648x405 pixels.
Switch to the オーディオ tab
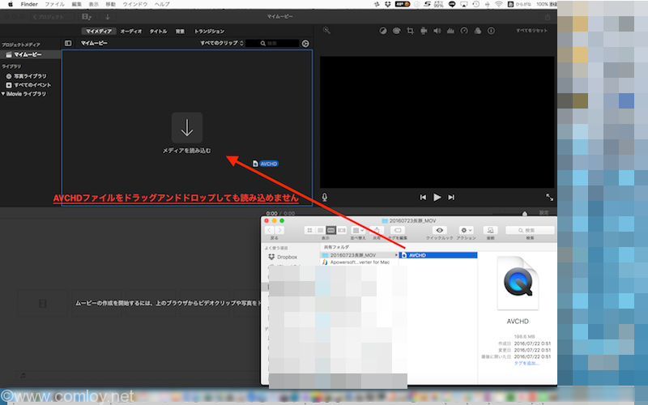[x=131, y=32]
